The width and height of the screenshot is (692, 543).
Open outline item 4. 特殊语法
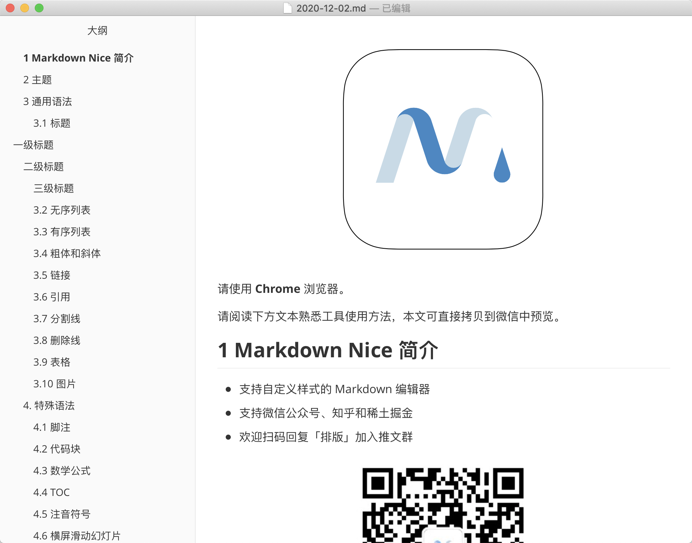49,405
